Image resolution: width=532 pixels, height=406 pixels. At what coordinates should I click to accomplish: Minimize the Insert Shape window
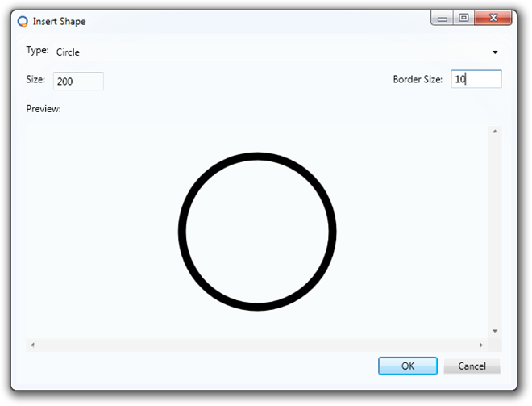click(442, 18)
